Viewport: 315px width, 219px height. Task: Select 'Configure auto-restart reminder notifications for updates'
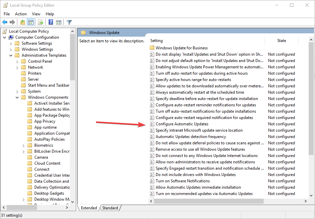[206, 105]
